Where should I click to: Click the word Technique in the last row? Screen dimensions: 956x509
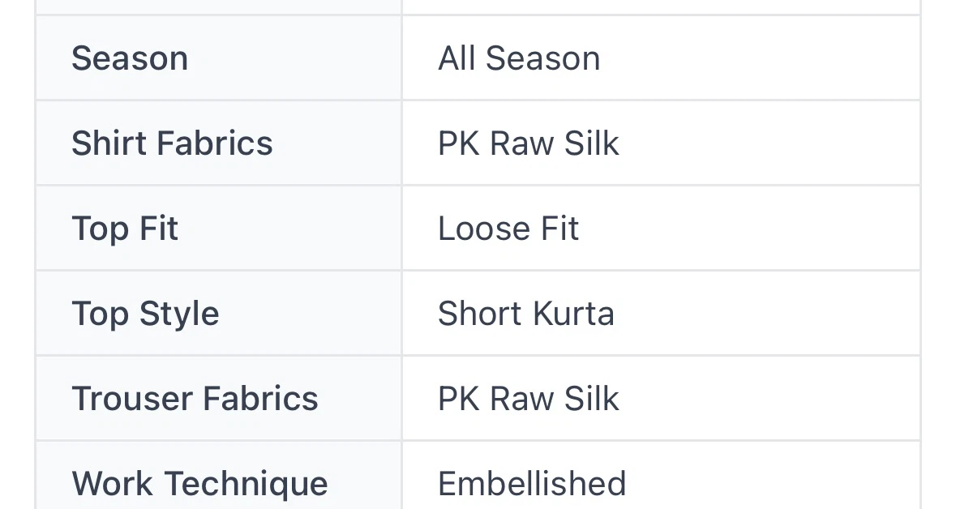pos(247,485)
